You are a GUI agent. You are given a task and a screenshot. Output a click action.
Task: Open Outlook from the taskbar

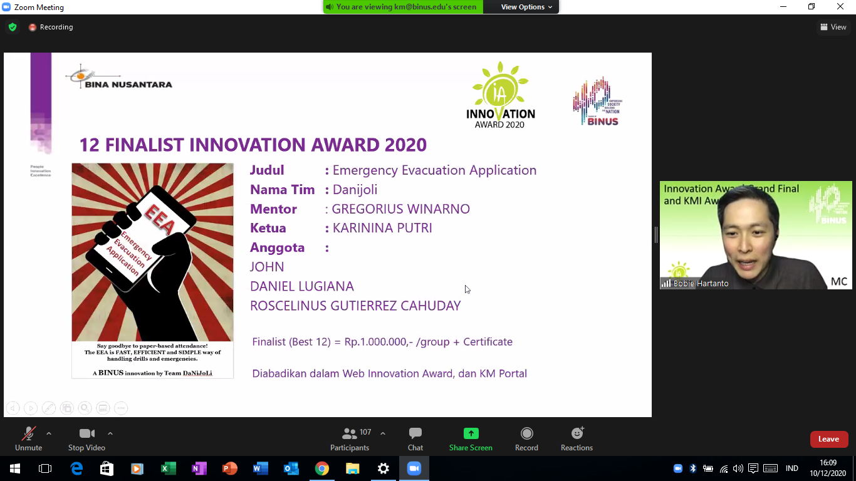[291, 468]
